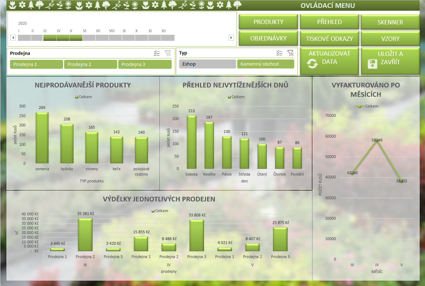Select the Kamenný obchod filter option
This screenshot has height=286, width=425.
265,64
